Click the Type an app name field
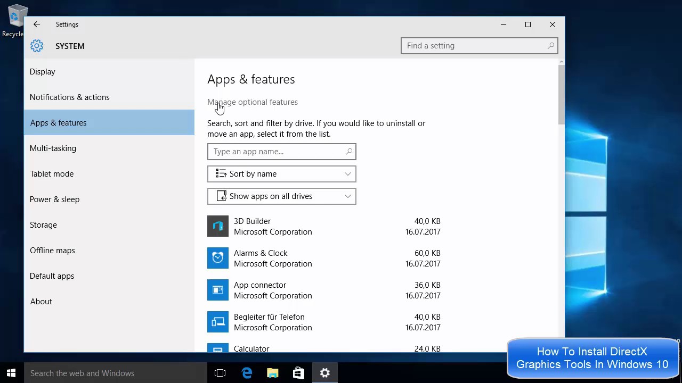This screenshot has height=383, width=682. tap(282, 152)
